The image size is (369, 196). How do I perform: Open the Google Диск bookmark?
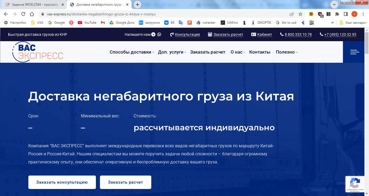point(122,23)
